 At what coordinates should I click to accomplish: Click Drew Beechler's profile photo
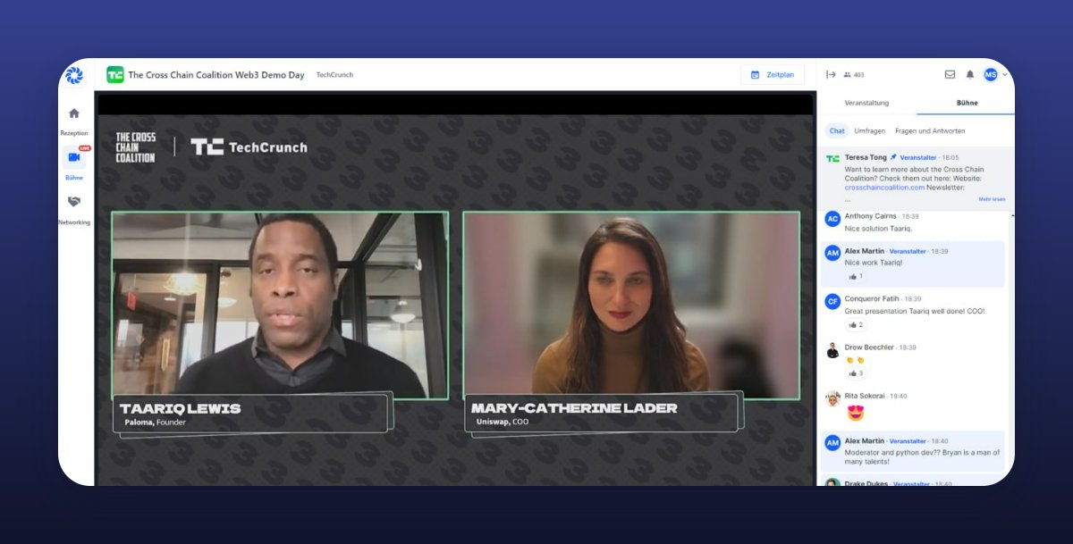(832, 350)
